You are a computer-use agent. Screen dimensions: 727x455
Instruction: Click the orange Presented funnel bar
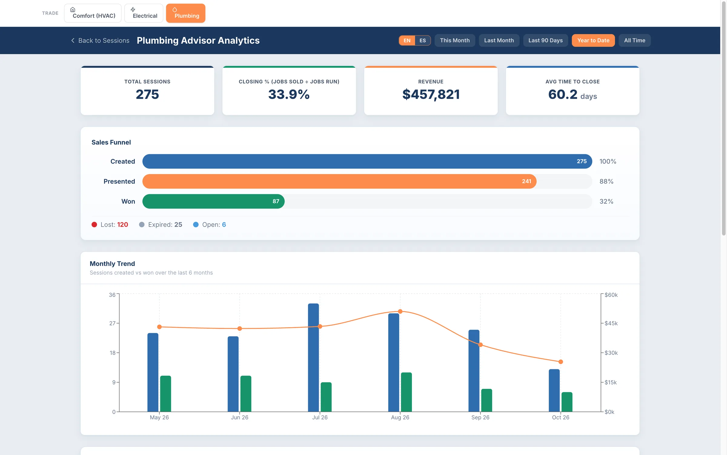tap(339, 181)
